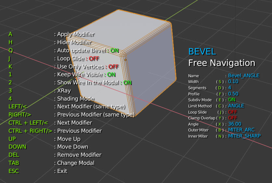The width and height of the screenshot is (272, 183).
Task: Click the green 'H' key label
Action: 11,42
